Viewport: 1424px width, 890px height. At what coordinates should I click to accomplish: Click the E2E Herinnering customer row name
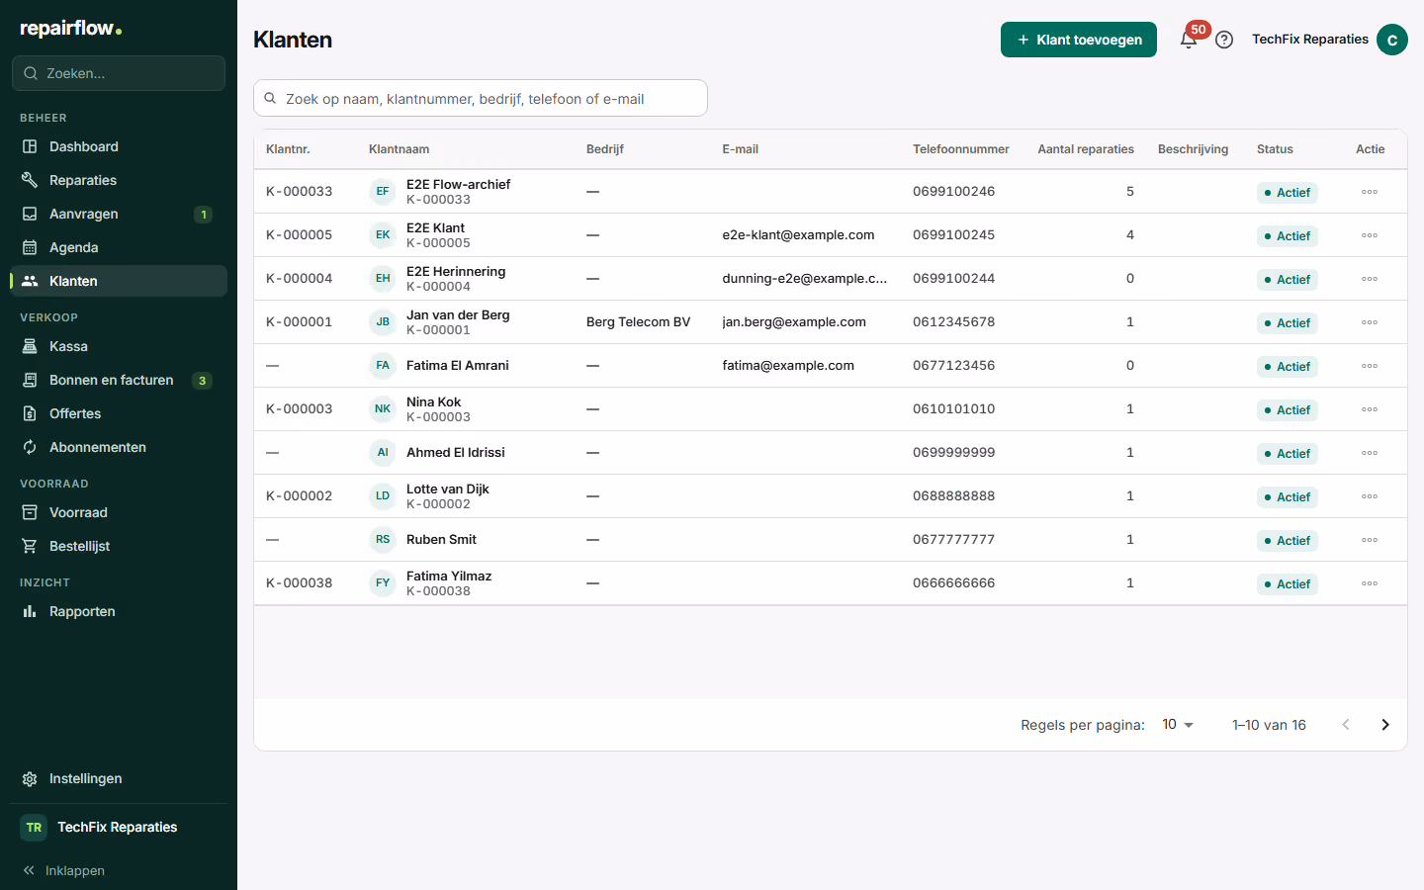pyautogui.click(x=456, y=271)
